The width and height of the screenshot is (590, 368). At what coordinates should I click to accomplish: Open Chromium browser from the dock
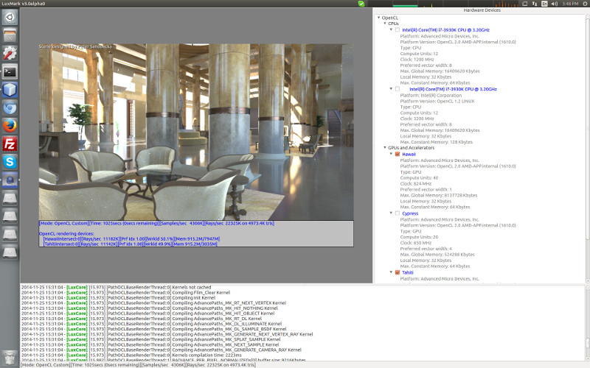pos(10,107)
